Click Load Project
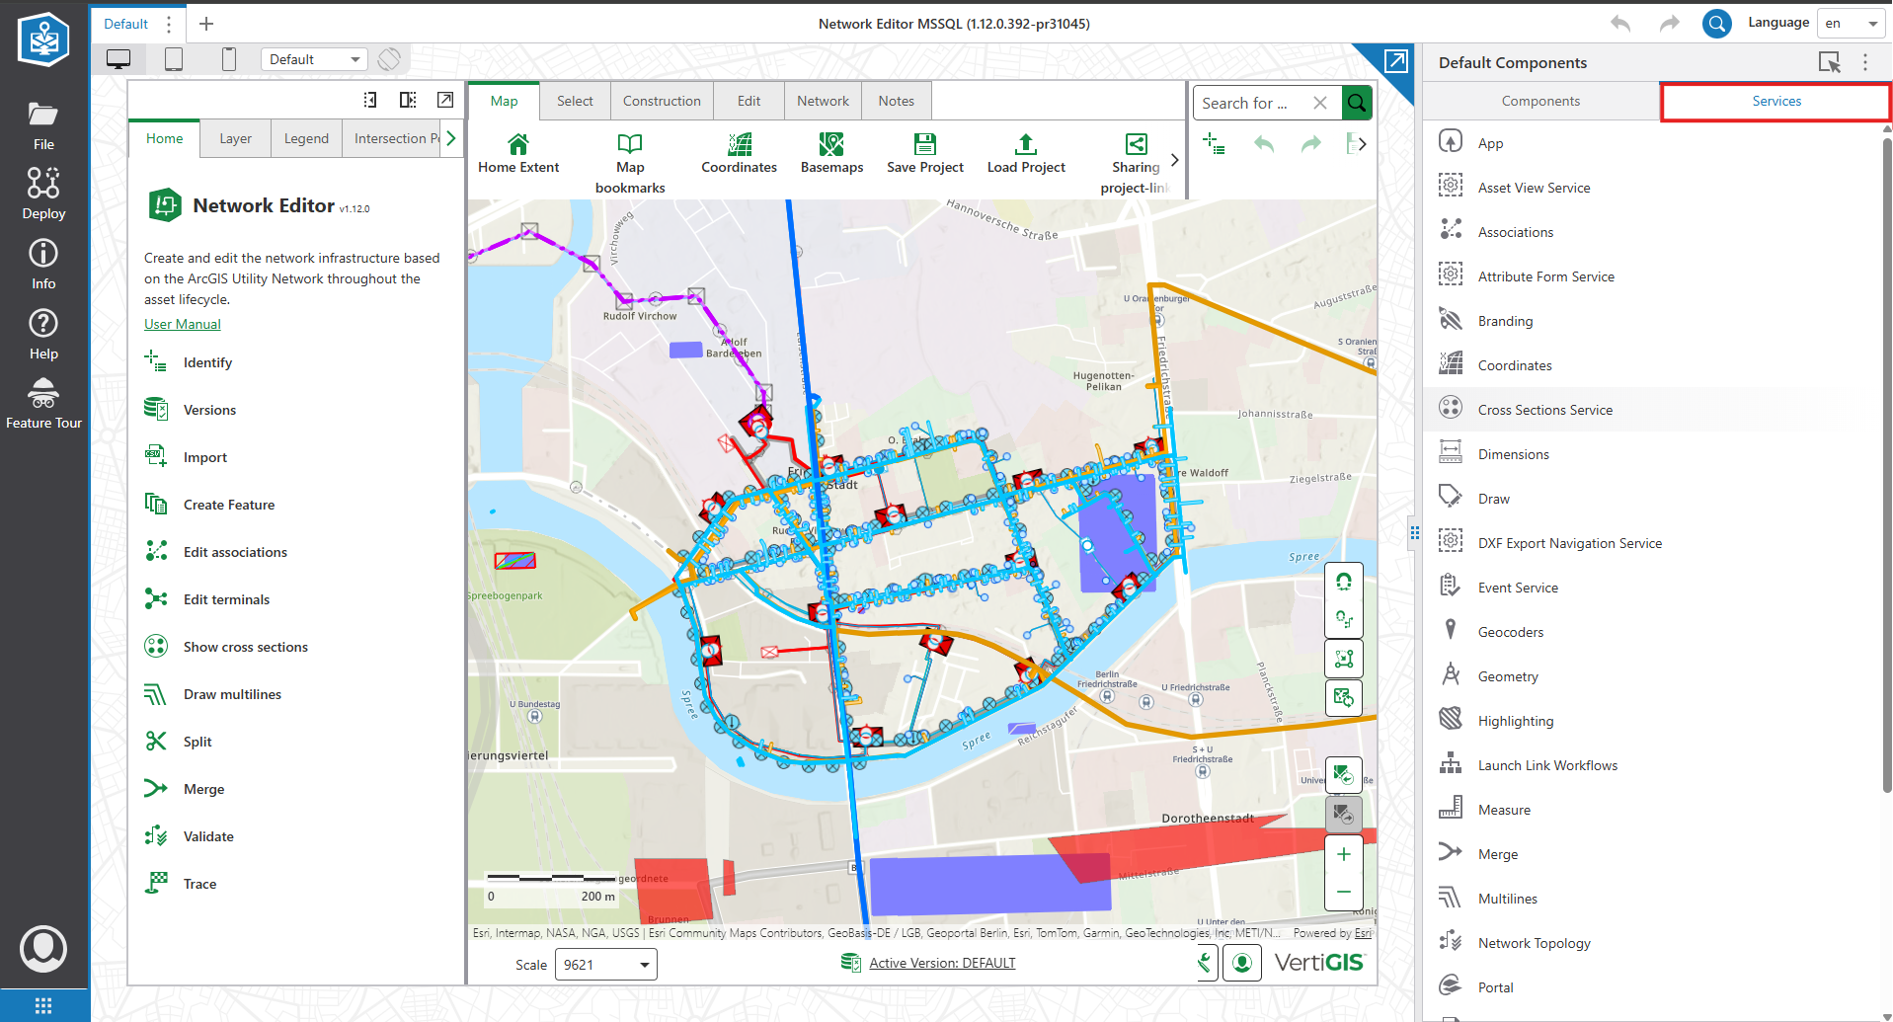Image resolution: width=1893 pixels, height=1022 pixels. tap(1026, 154)
